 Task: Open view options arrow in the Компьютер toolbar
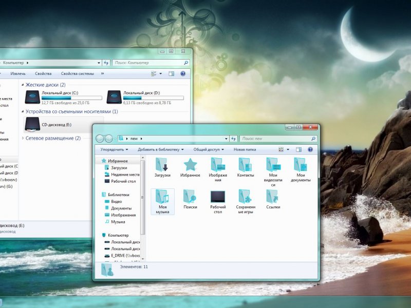(x=161, y=73)
